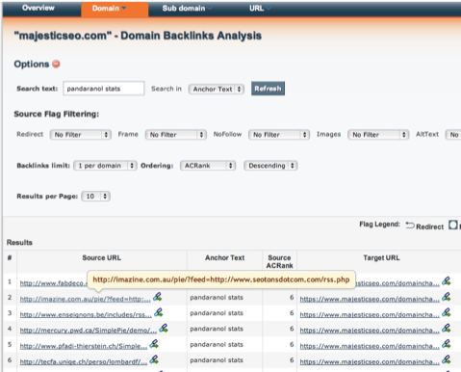This screenshot has height=372, width=461.
Task: Open the target URL link in row 4
Action: tap(370, 331)
